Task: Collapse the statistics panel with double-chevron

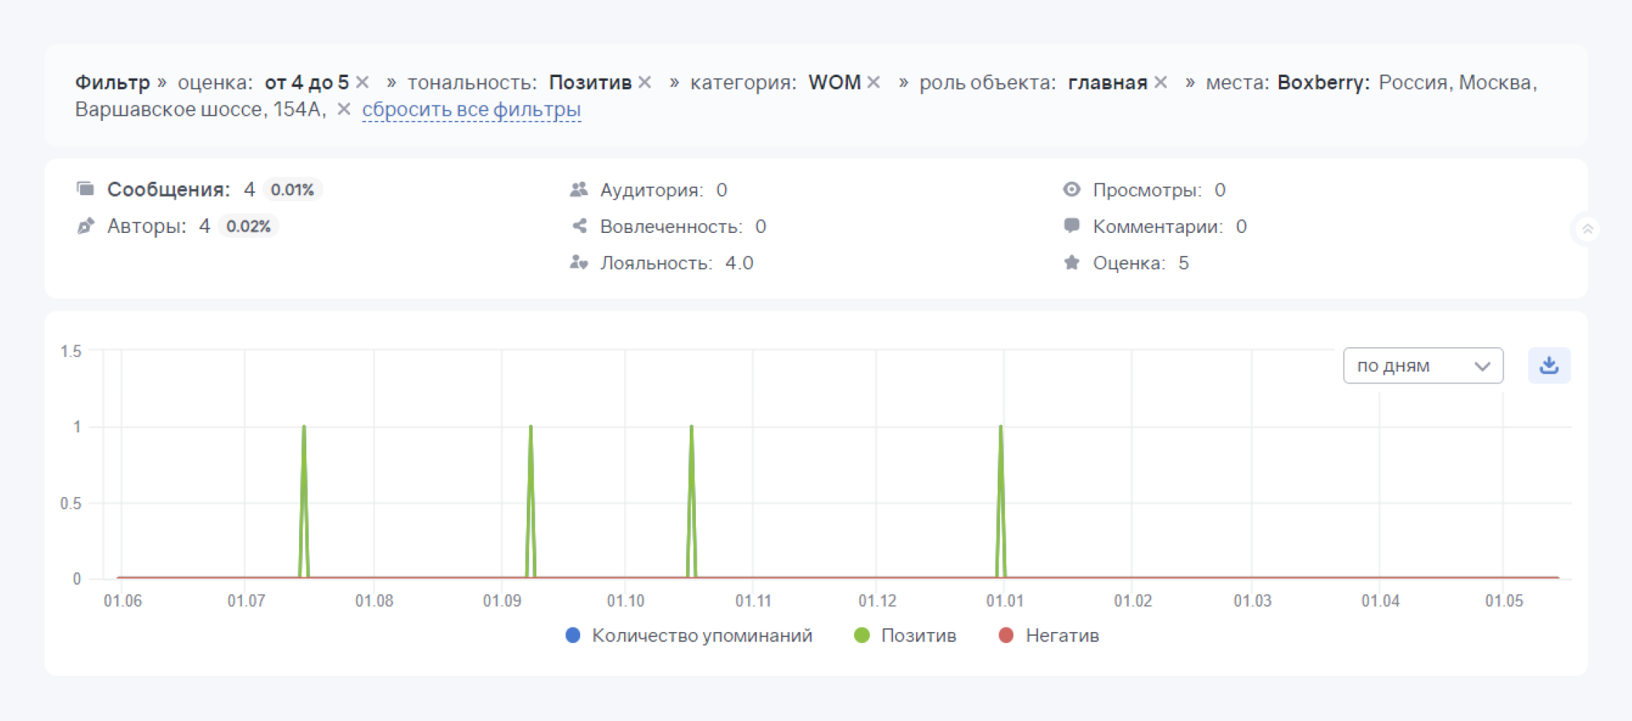Action: pyautogui.click(x=1587, y=229)
